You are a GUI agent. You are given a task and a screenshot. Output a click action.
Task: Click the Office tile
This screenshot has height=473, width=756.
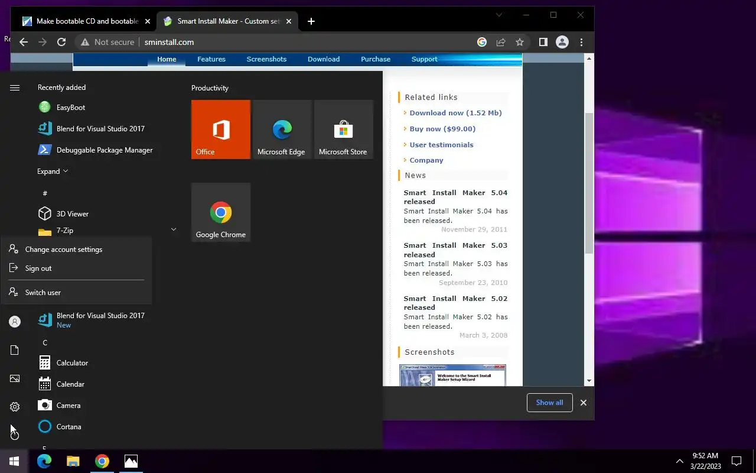221,129
